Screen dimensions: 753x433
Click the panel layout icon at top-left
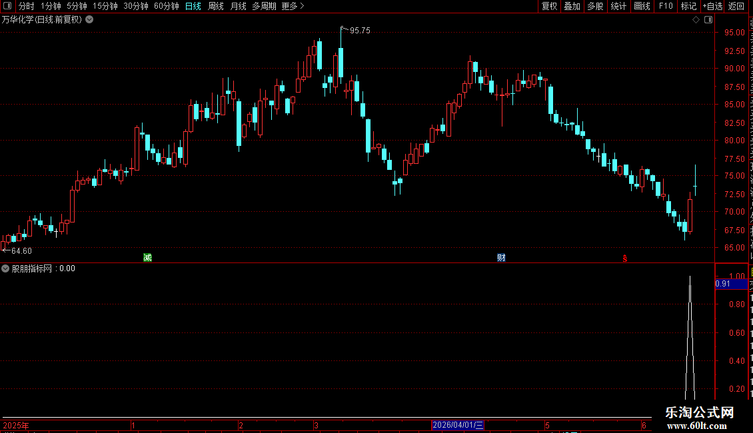[7, 6]
